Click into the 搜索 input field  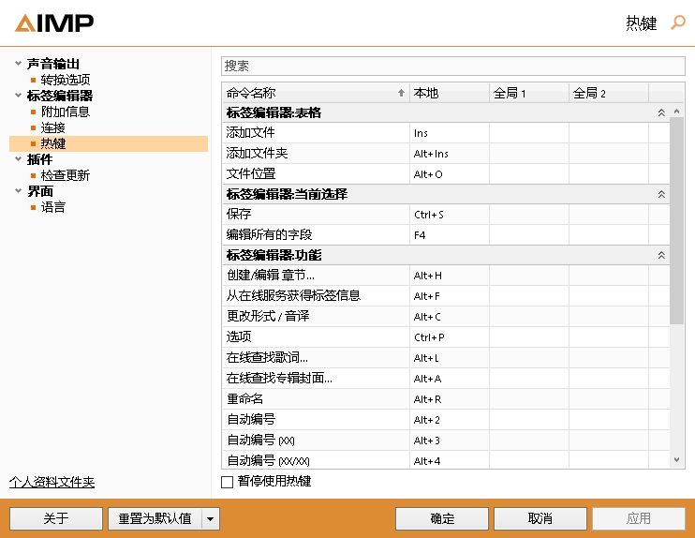coord(453,66)
